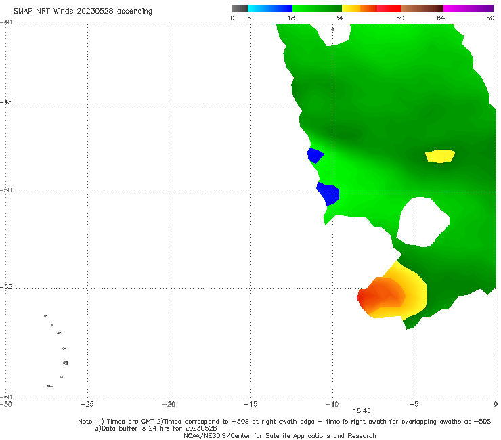Click the 'NOAA/NESDIS/Center for Satellite Applications and Research' credit
Viewport: 501px width, 440px height.
(x=280, y=435)
